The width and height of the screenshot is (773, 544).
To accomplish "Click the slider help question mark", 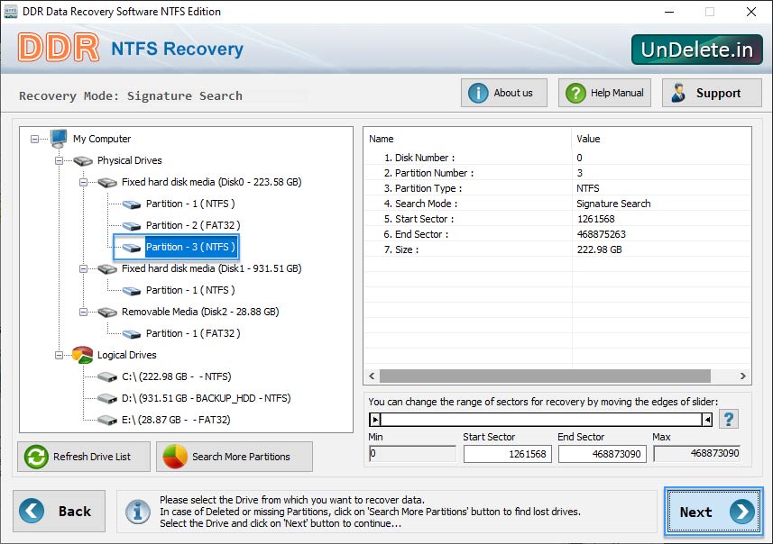I will 729,420.
